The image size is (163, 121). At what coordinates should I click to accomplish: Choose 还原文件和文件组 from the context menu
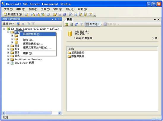pos(38,48)
